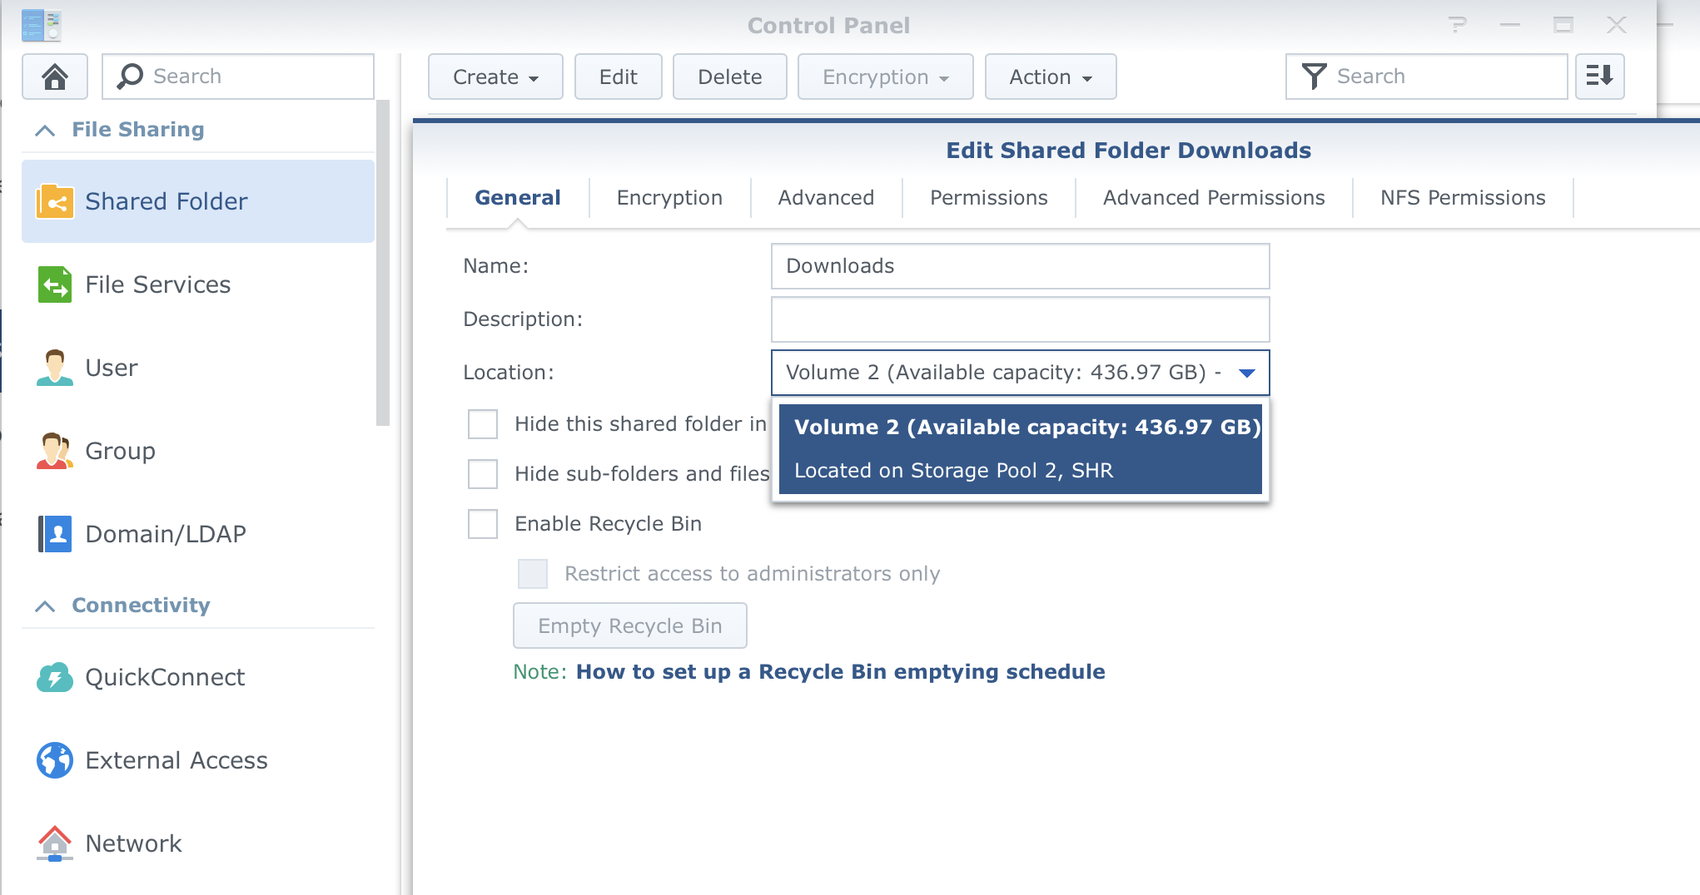The height and width of the screenshot is (895, 1700).
Task: Check Hide sub-folders and files checkbox
Action: coord(483,474)
